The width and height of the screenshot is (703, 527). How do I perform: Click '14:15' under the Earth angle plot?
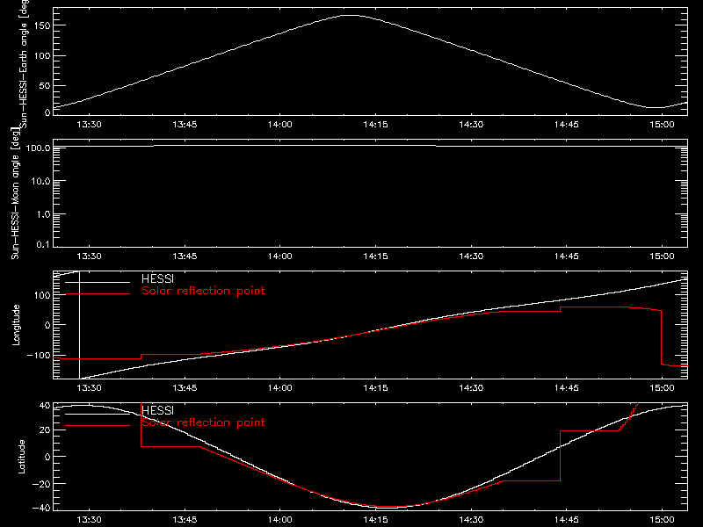coord(375,125)
